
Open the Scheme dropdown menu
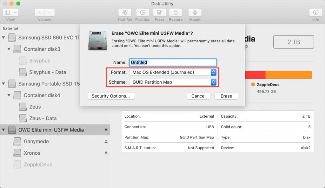click(x=173, y=82)
